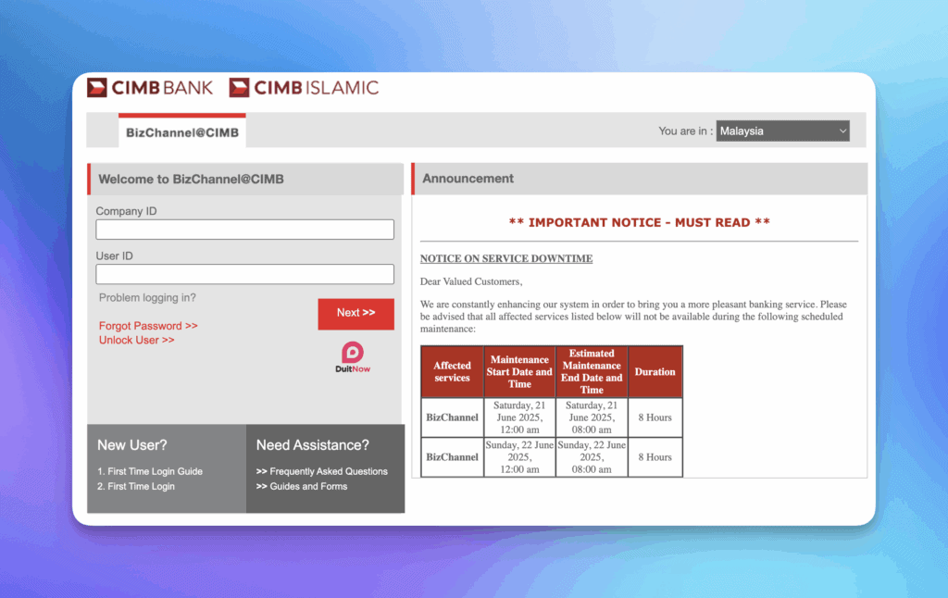Click Estimated Maintenance End Date header
This screenshot has height=598, width=948.
pyautogui.click(x=592, y=371)
